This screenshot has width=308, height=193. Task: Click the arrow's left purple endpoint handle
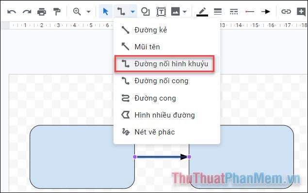(135, 157)
